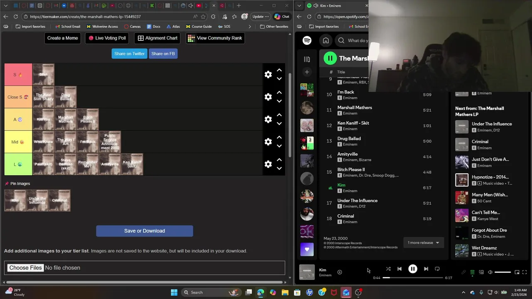Open Liked Songs heart playlist in sidebar
This screenshot has height=299, width=532.
coord(307,250)
